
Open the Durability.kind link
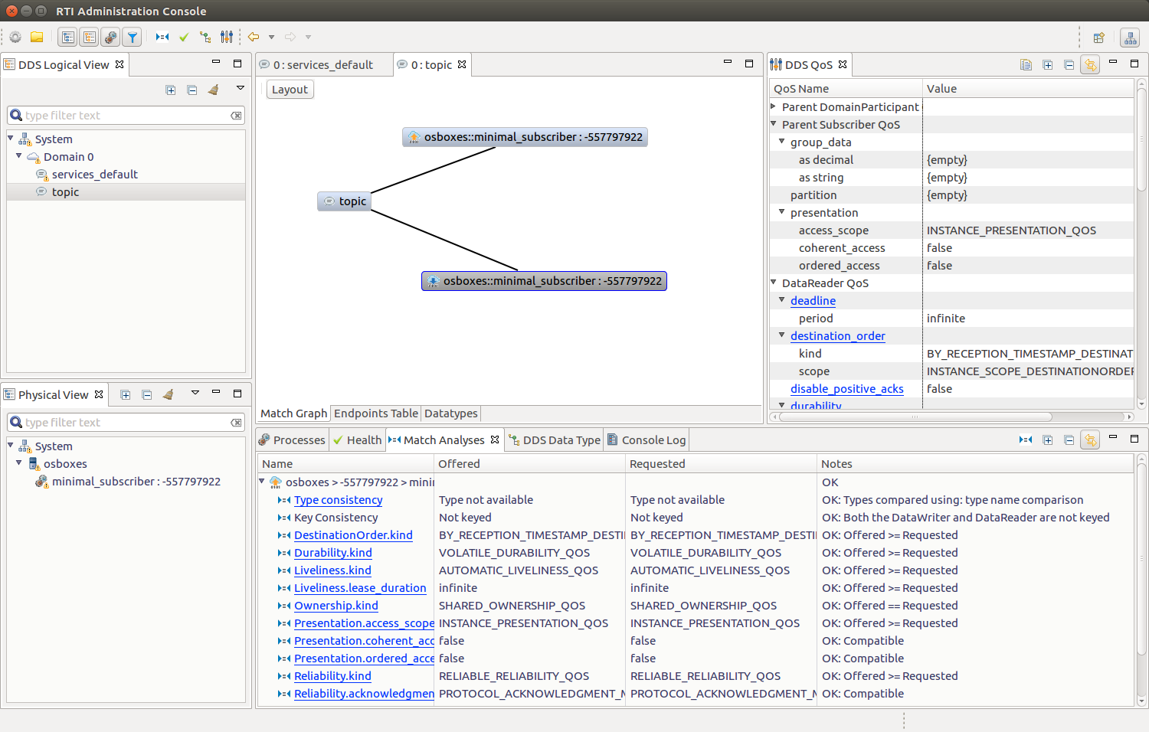(332, 553)
